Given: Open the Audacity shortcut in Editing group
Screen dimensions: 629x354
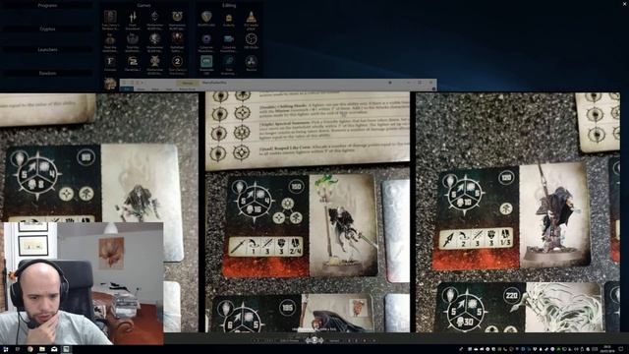Looking at the screenshot, I should [229, 20].
